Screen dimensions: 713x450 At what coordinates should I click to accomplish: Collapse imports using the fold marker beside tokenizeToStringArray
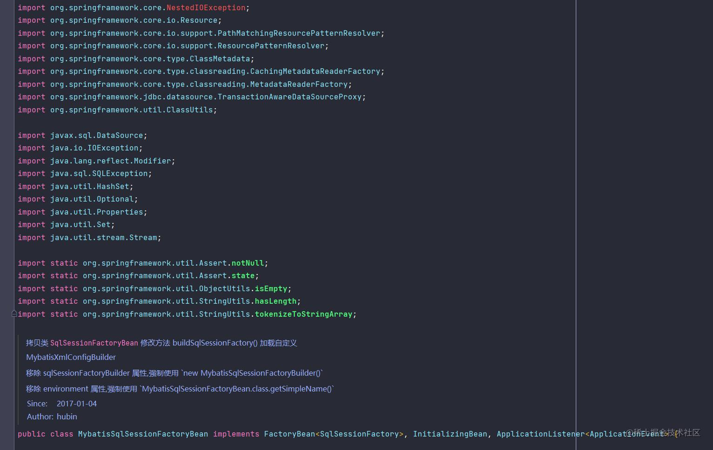(x=14, y=314)
